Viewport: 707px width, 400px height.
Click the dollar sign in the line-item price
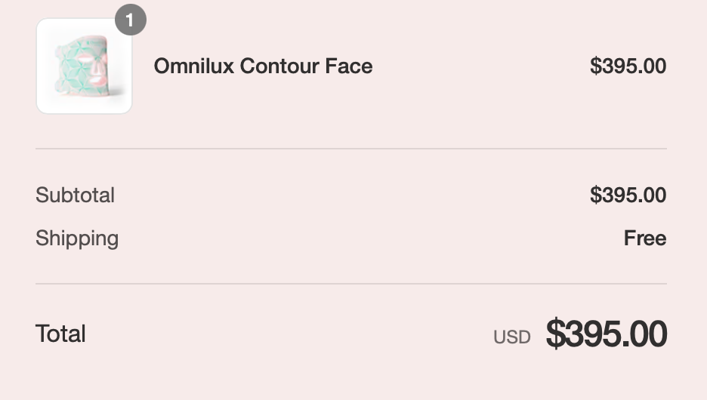(594, 66)
